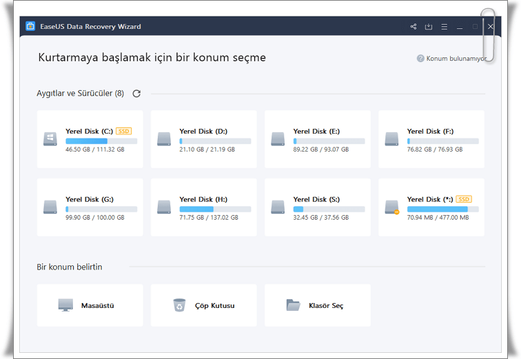Click the usage bar of disk E:
The width and height of the screenshot is (521, 359).
[329, 141]
